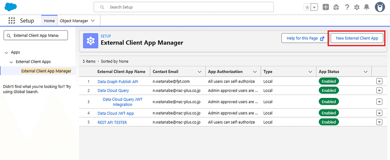Expand the Object Manager tab chevron

[x=93, y=21]
